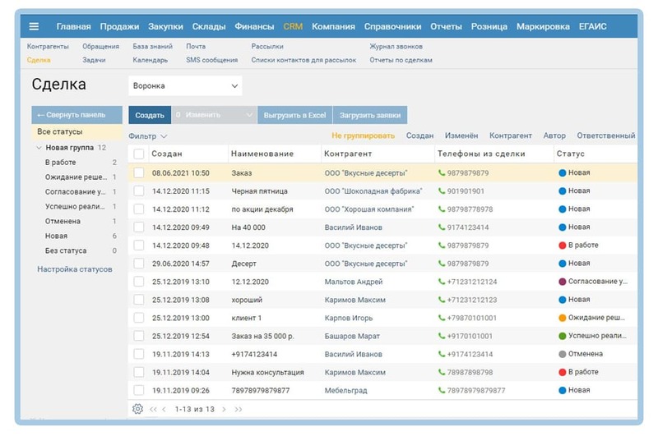Viewport: 658px width, 436px height.
Task: Check the Черная пятница row checkbox
Action: (139, 191)
